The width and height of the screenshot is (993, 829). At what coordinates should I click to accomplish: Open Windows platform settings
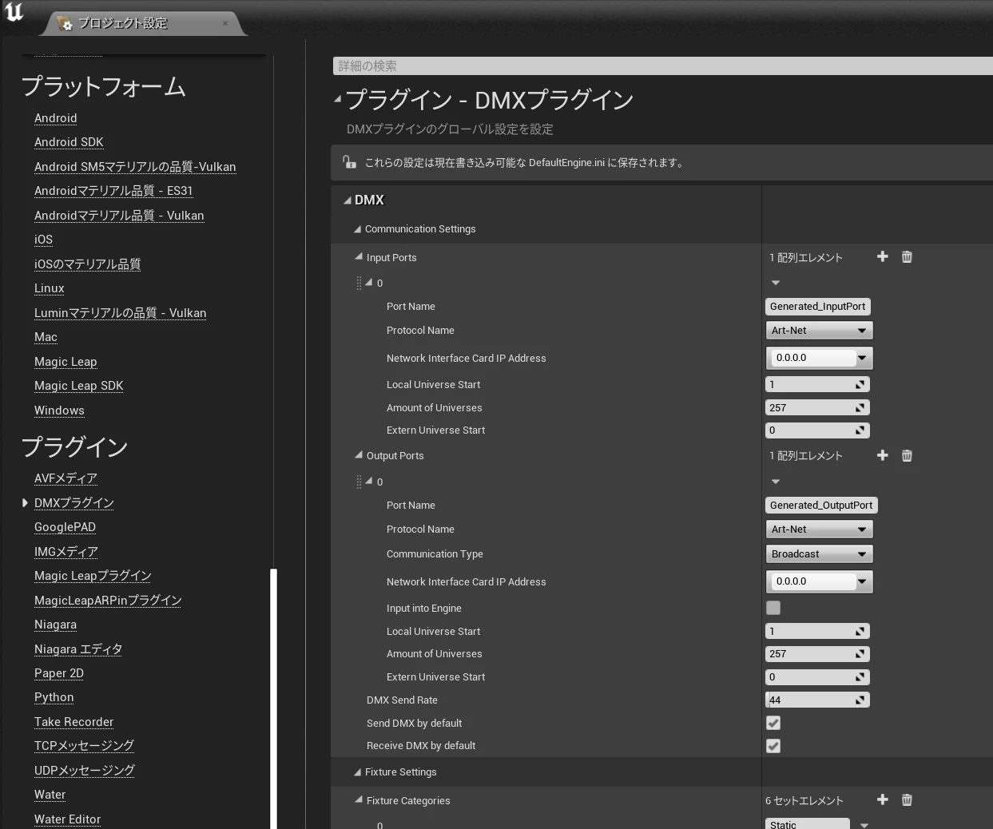[59, 411]
